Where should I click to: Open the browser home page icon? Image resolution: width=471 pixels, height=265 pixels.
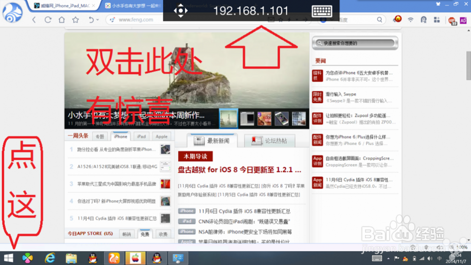pyautogui.click(x=62, y=20)
